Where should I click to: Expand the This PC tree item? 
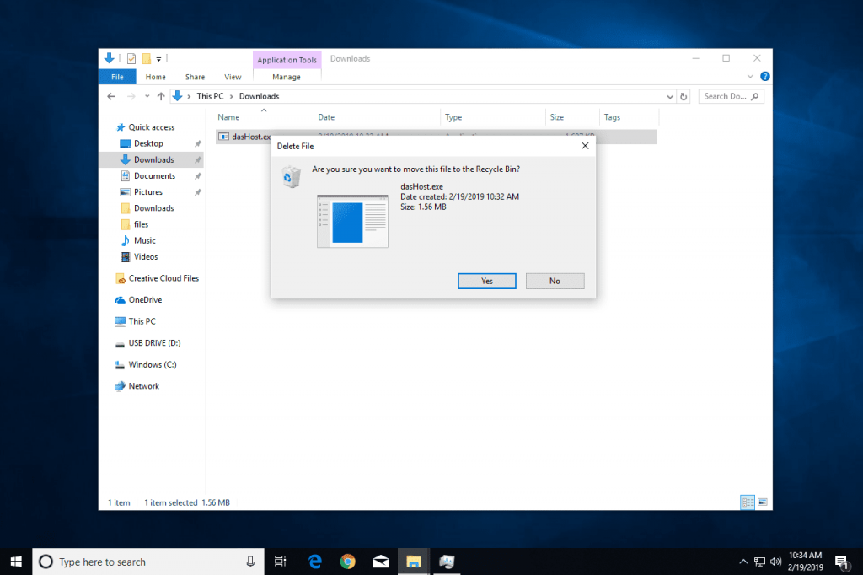110,321
